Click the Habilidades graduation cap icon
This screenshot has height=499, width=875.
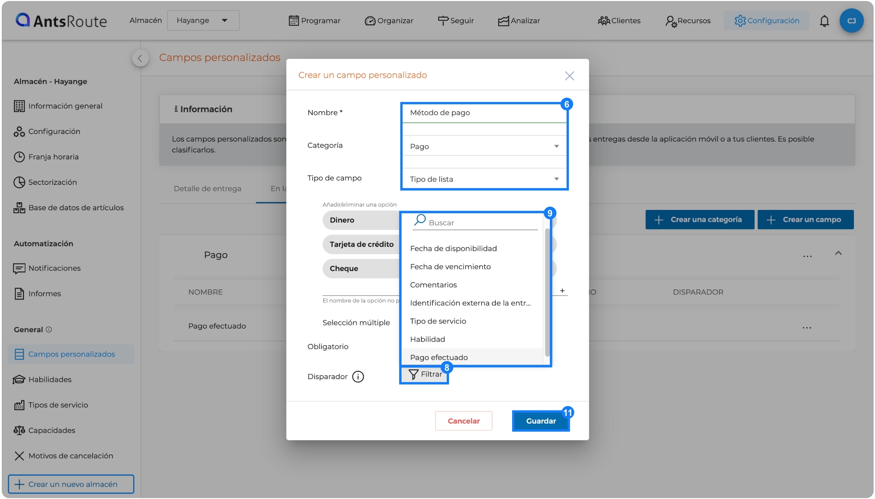point(19,380)
